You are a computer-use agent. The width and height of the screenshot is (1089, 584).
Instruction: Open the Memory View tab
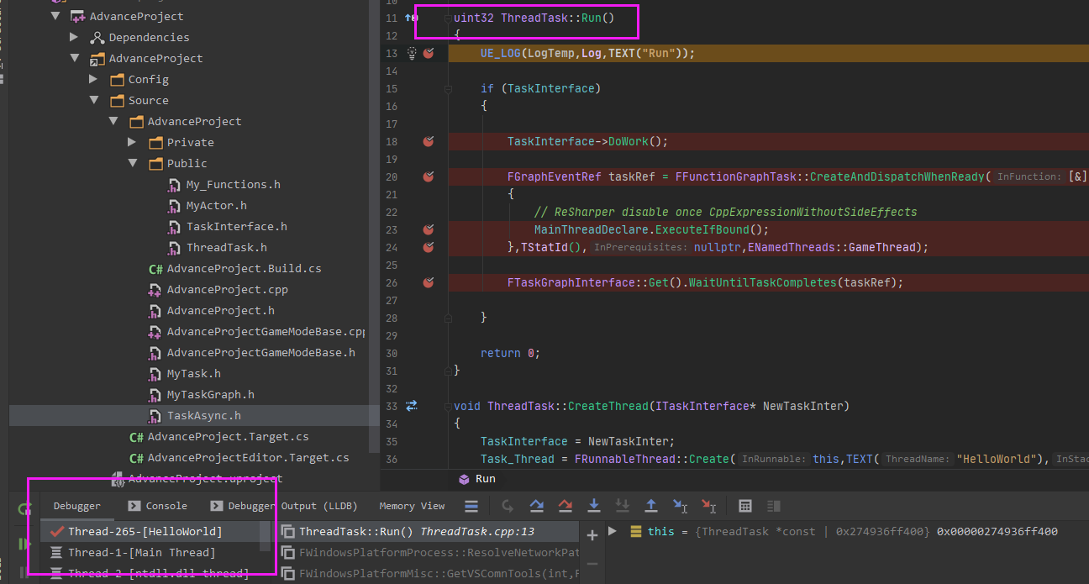[x=412, y=506]
